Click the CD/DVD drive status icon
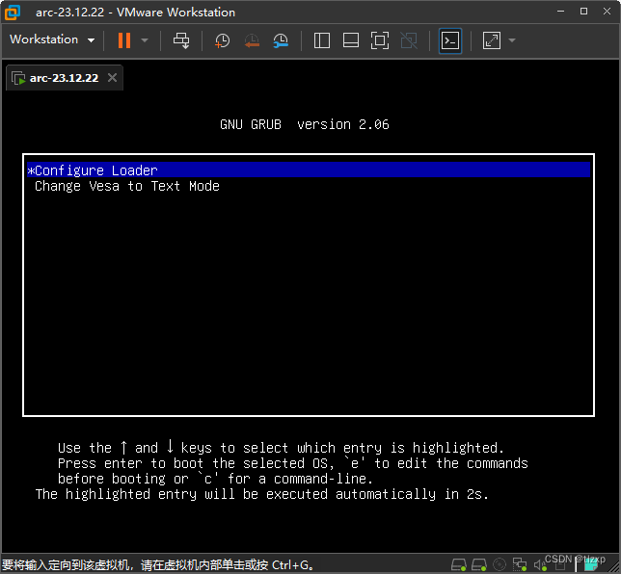Viewport: 621px width, 574px height. click(x=499, y=564)
